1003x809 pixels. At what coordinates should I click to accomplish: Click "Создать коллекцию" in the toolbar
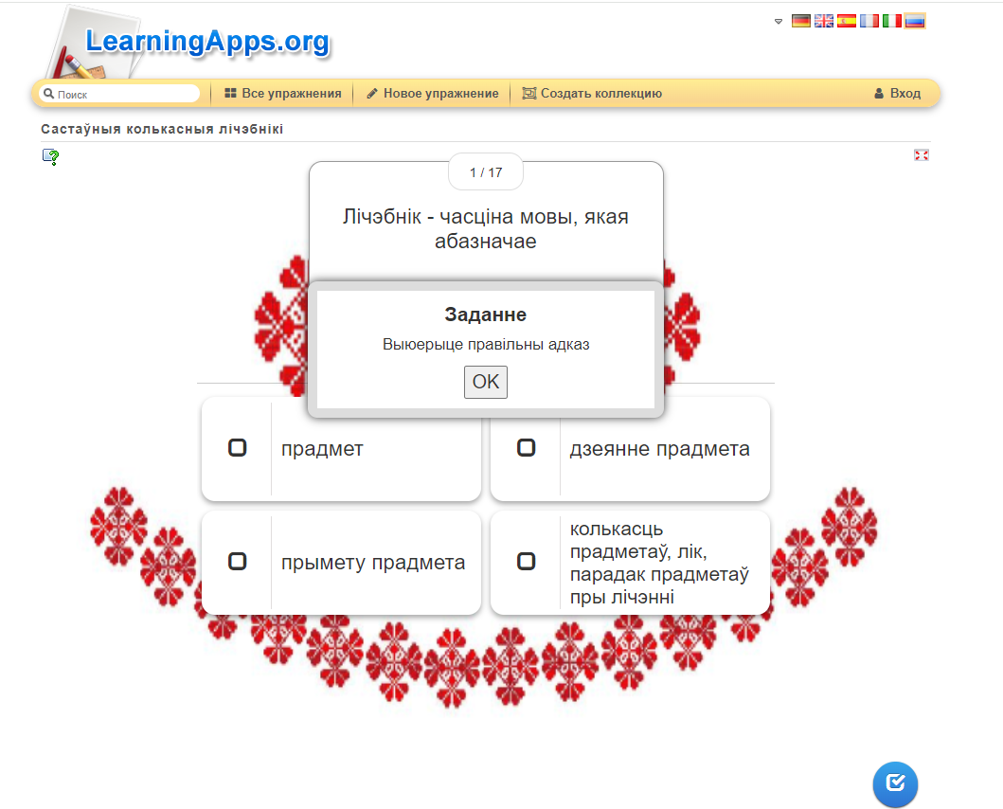click(x=592, y=94)
